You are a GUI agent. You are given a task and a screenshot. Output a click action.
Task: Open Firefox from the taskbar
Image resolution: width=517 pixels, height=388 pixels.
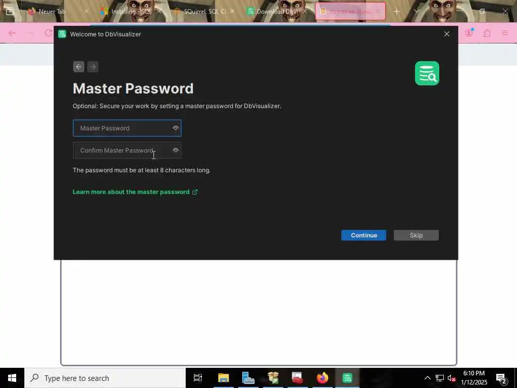tap(323, 378)
